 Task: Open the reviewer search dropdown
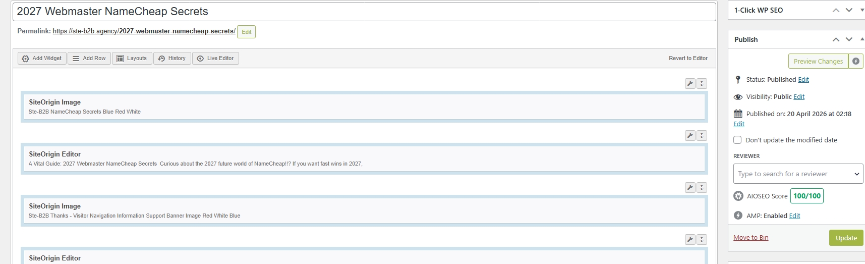pos(798,174)
